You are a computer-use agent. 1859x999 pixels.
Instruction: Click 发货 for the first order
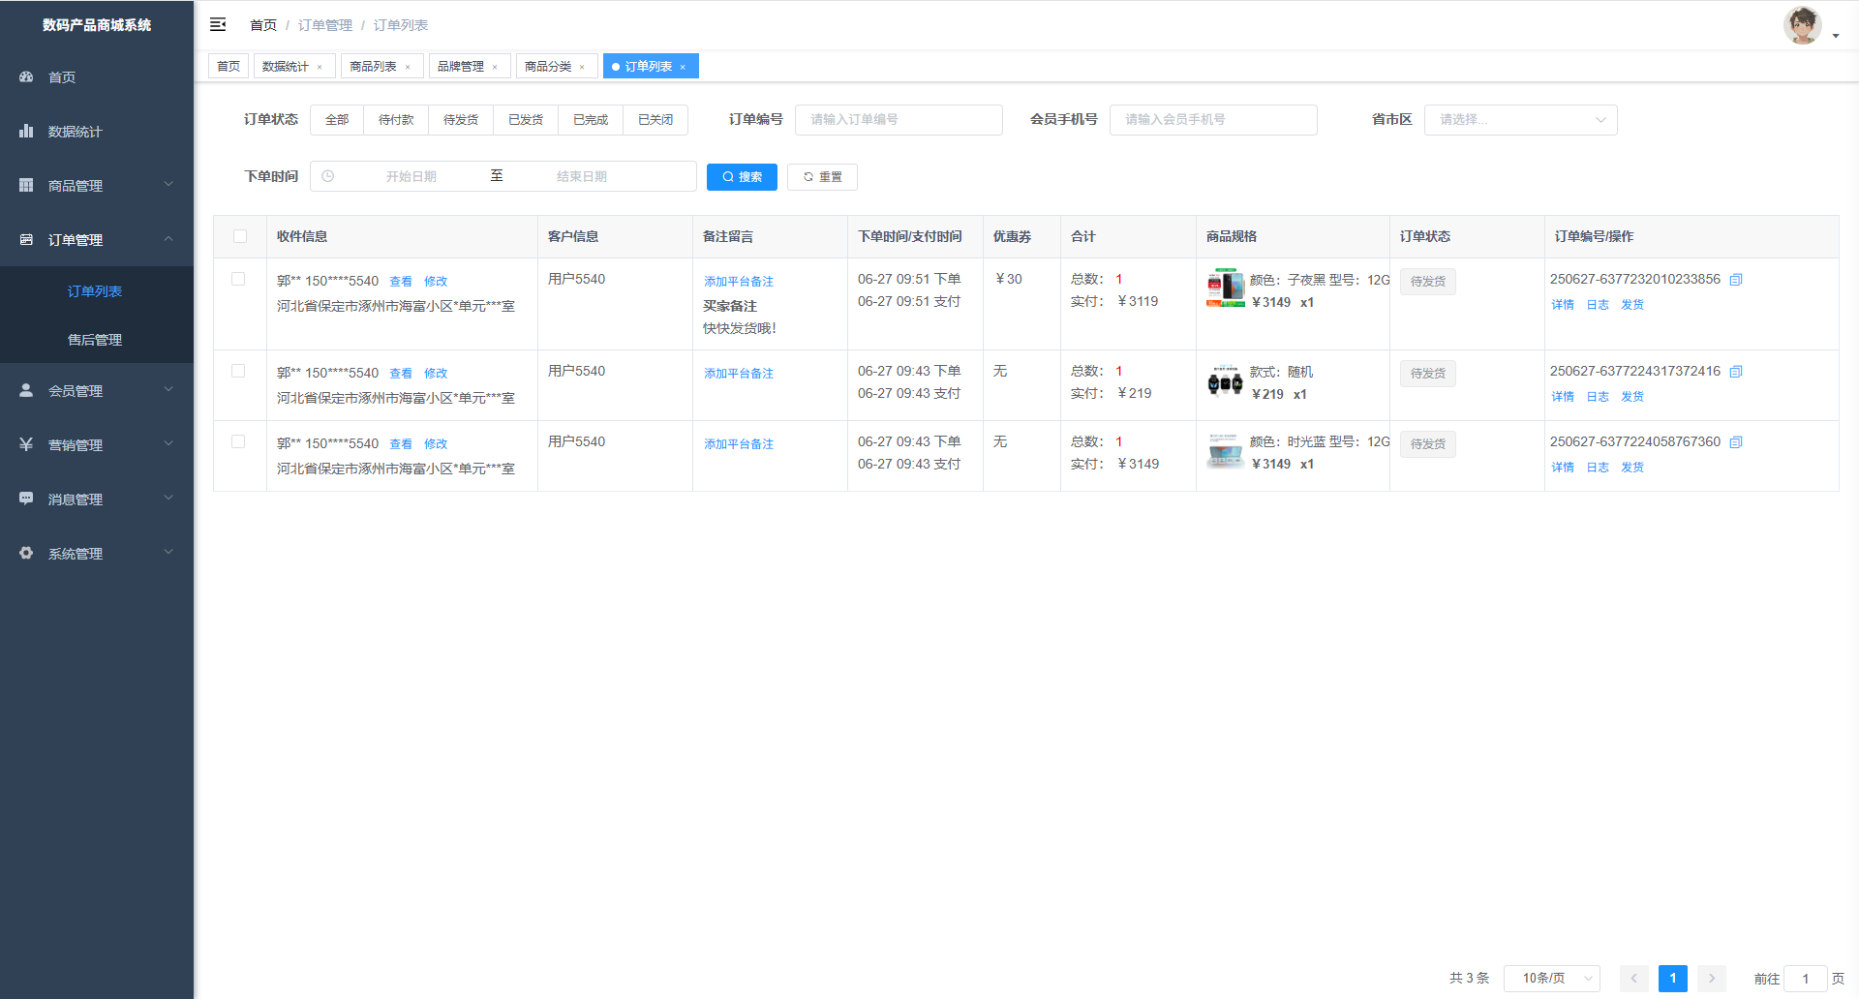[1632, 305]
